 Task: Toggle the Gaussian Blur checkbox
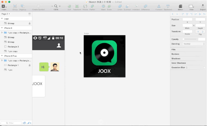(x=204, y=67)
